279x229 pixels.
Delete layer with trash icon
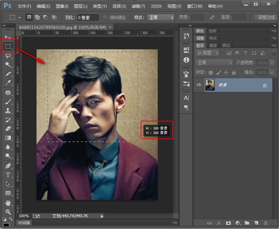(x=266, y=223)
